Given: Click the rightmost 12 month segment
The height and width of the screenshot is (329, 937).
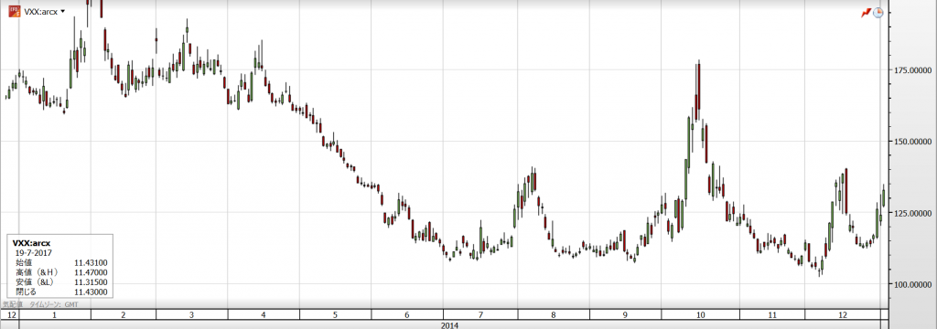Looking at the screenshot, I should tap(843, 314).
